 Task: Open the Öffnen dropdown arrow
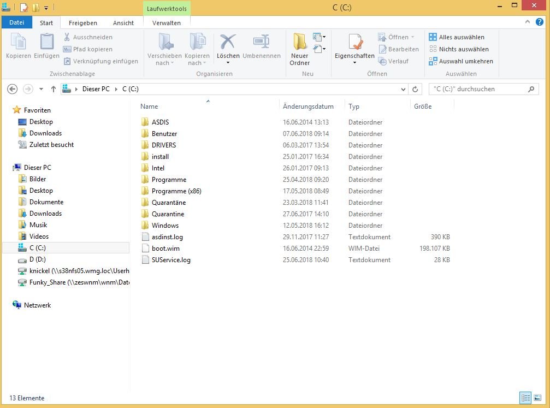(412, 37)
